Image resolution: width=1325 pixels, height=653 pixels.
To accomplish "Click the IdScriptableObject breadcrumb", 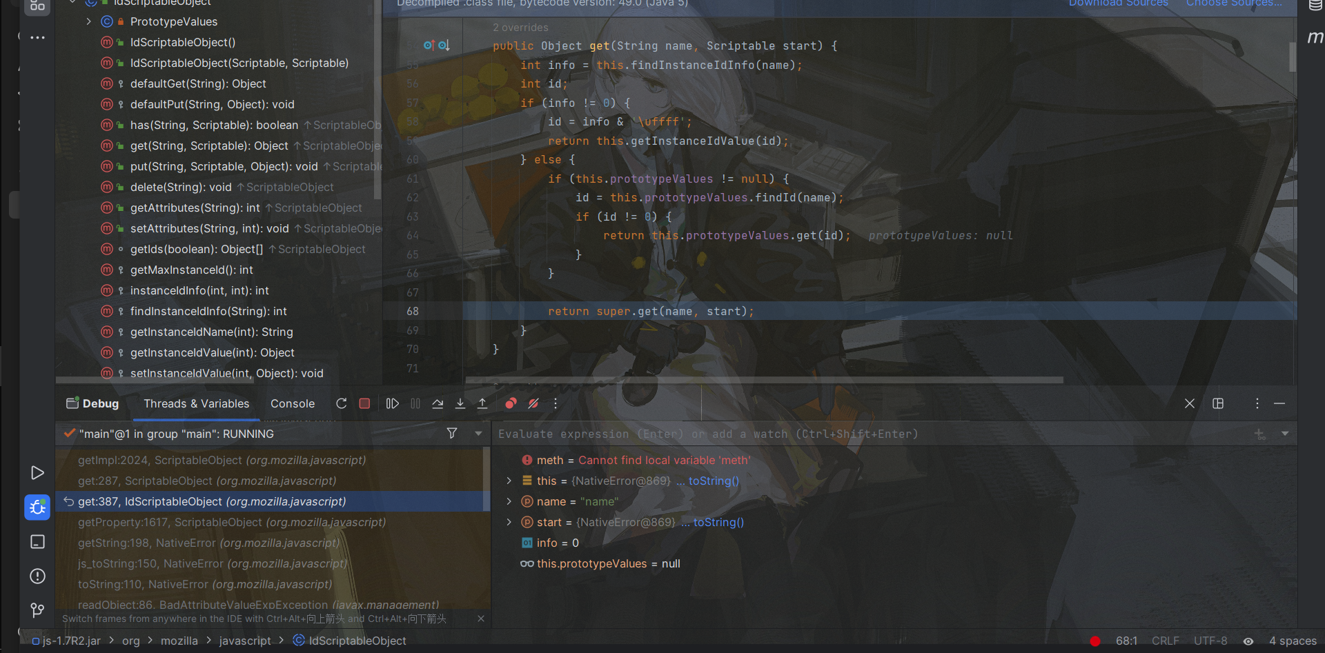I will pos(350,641).
